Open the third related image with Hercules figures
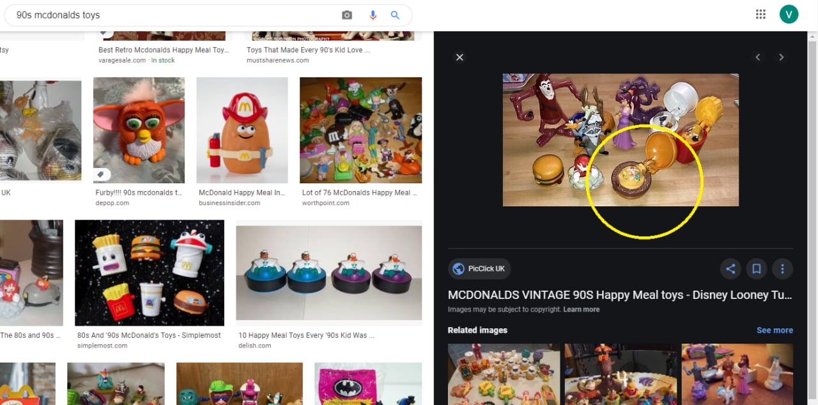 pyautogui.click(x=737, y=374)
